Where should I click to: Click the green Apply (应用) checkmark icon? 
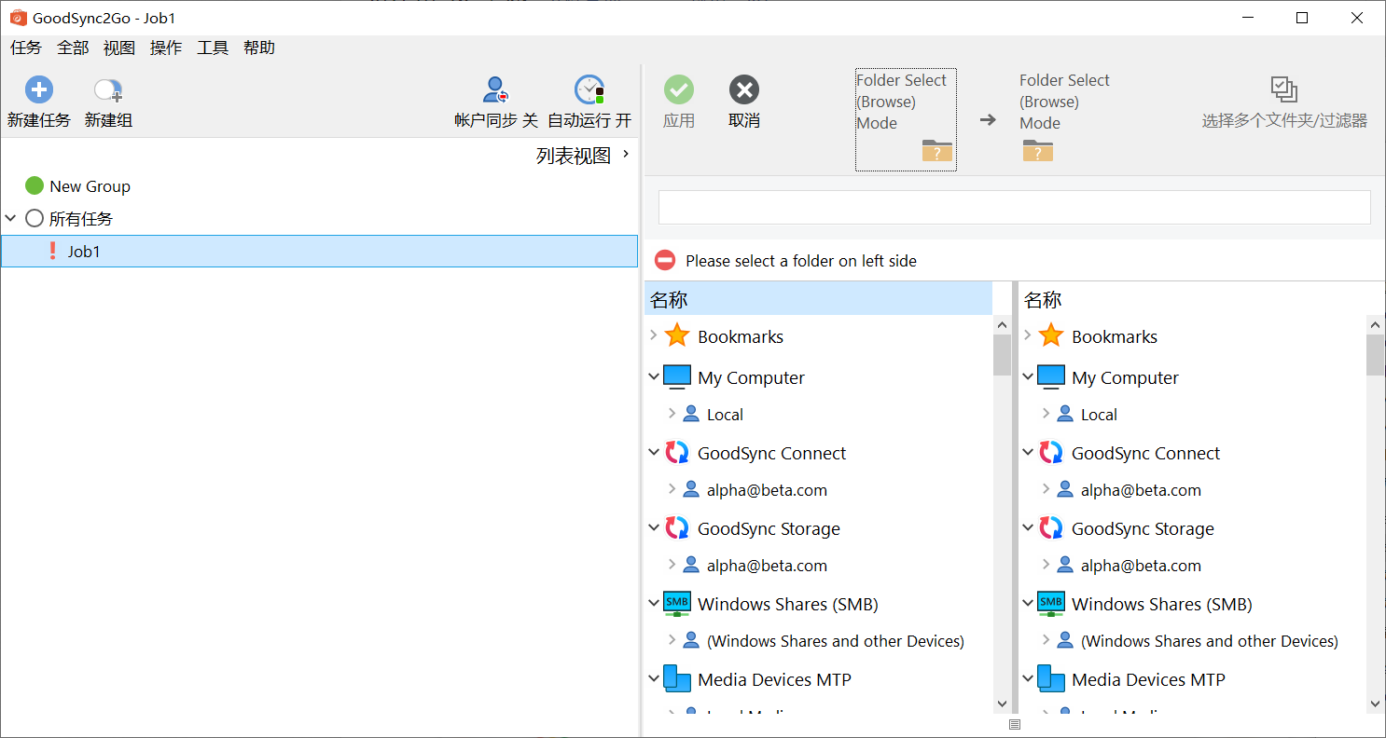coord(678,90)
